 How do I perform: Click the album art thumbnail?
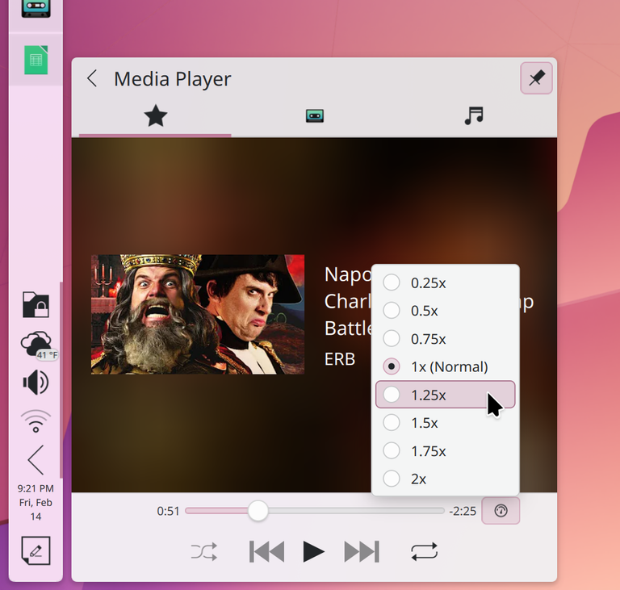198,315
